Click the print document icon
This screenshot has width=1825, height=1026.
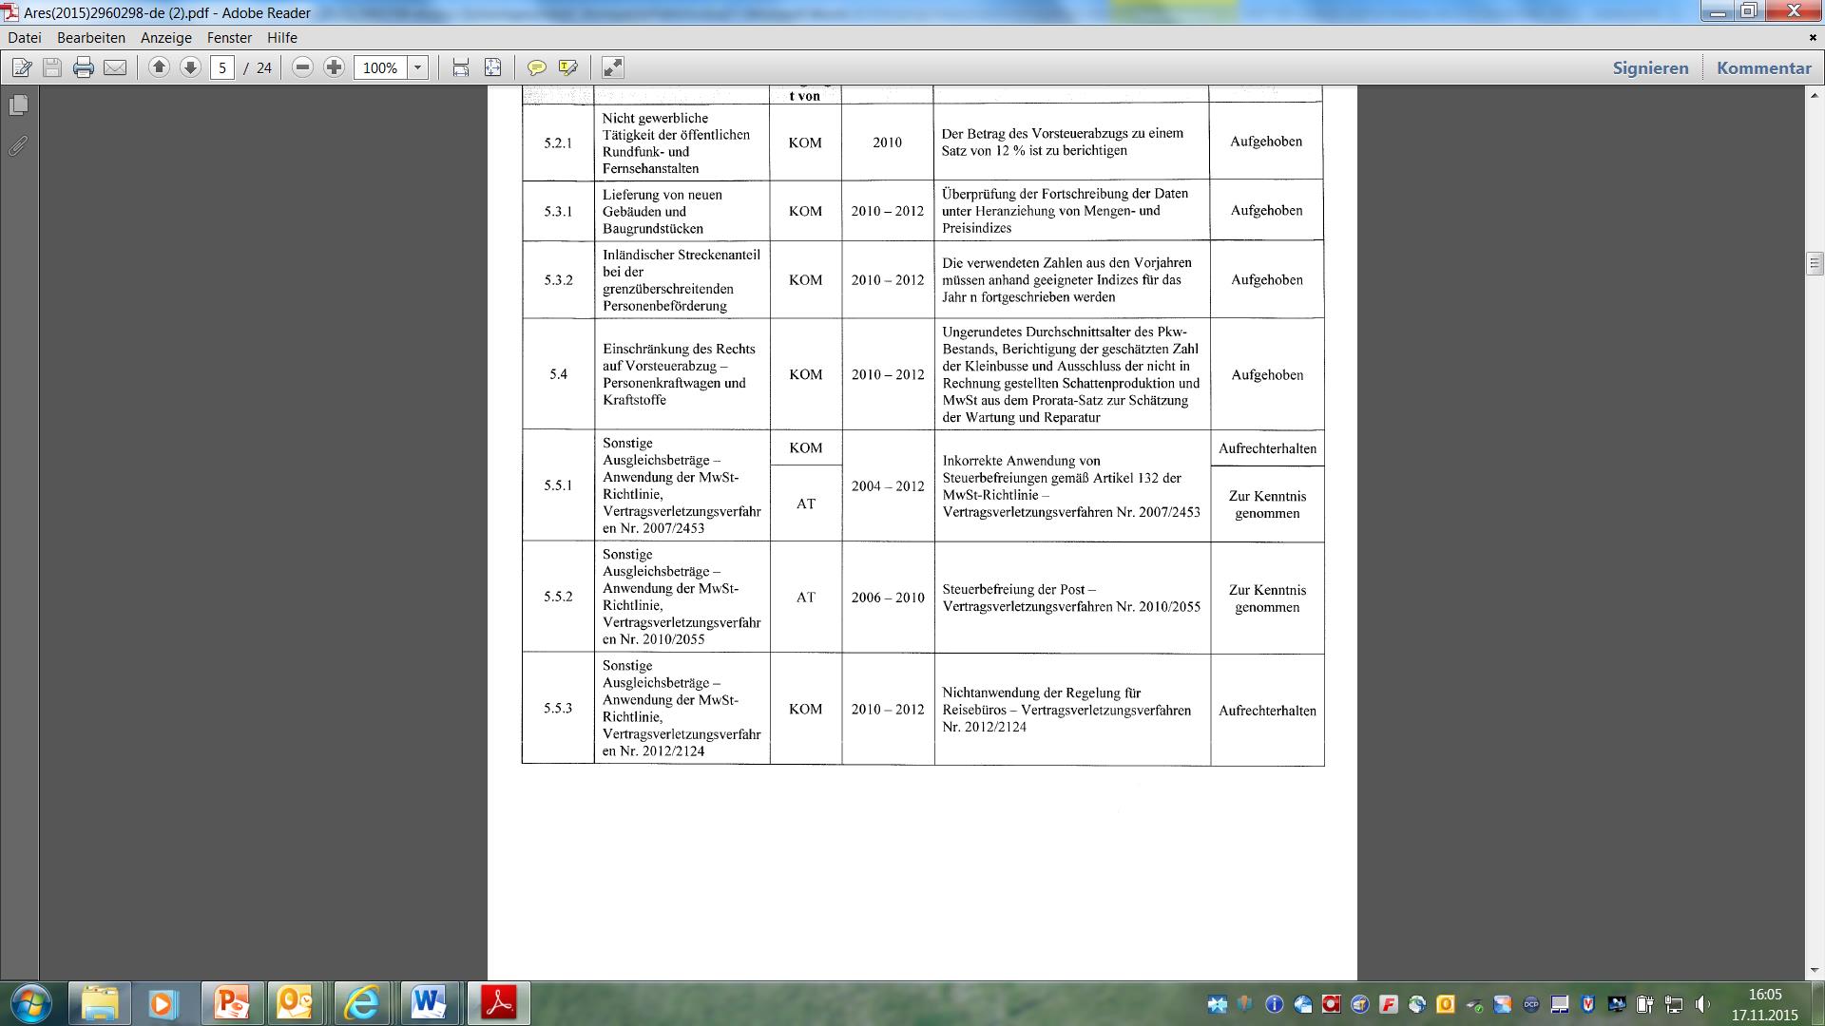(84, 67)
